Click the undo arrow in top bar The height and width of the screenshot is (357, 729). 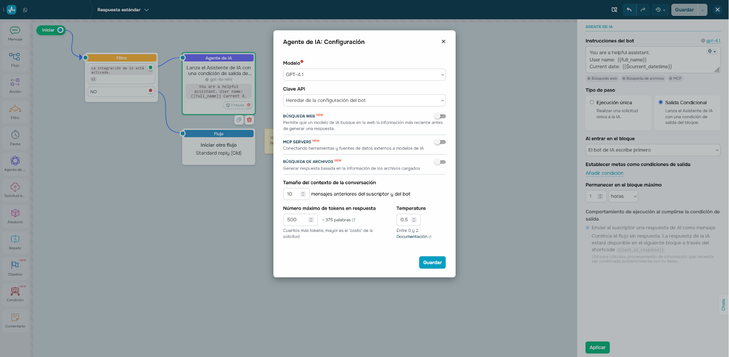click(x=629, y=10)
